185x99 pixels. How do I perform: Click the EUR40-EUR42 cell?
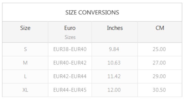[x=70, y=63]
